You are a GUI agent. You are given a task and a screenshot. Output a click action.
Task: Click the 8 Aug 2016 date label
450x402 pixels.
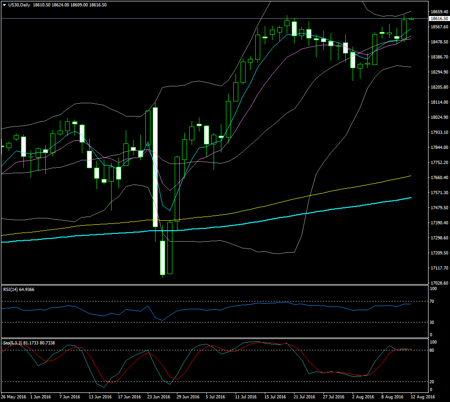(392, 397)
